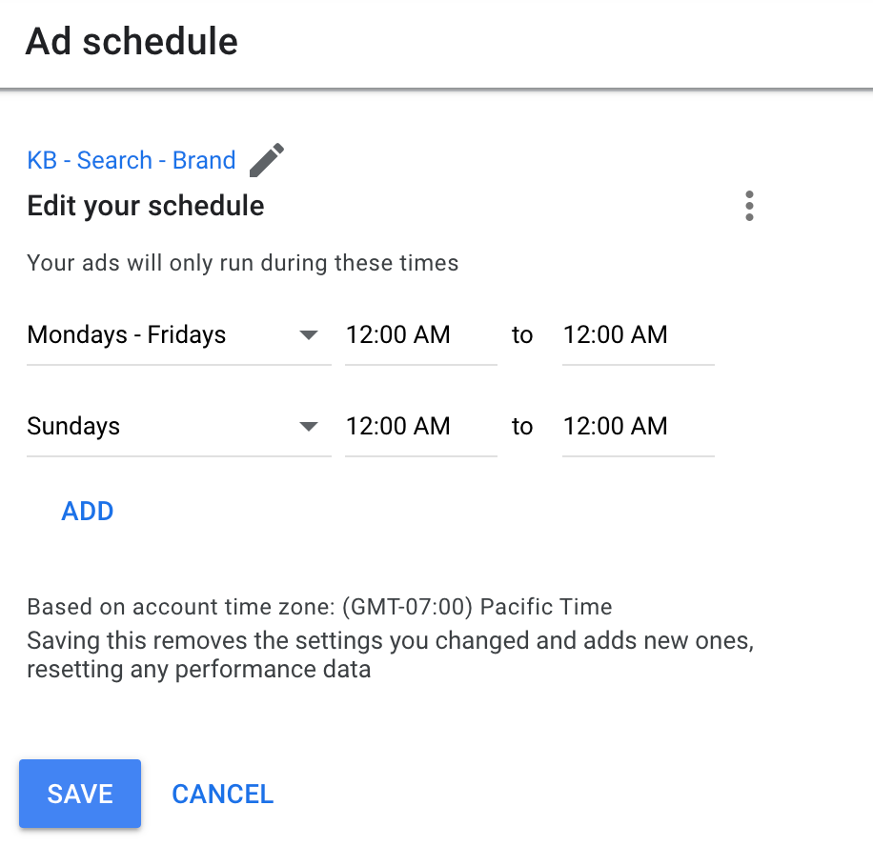This screenshot has width=873, height=846.
Task: Click the 'Your ads will only run' description
Action: pyautogui.click(x=243, y=263)
